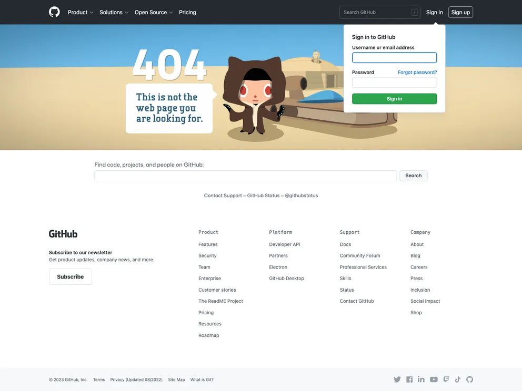Click the YouTube icon in the footer

pos(433,379)
